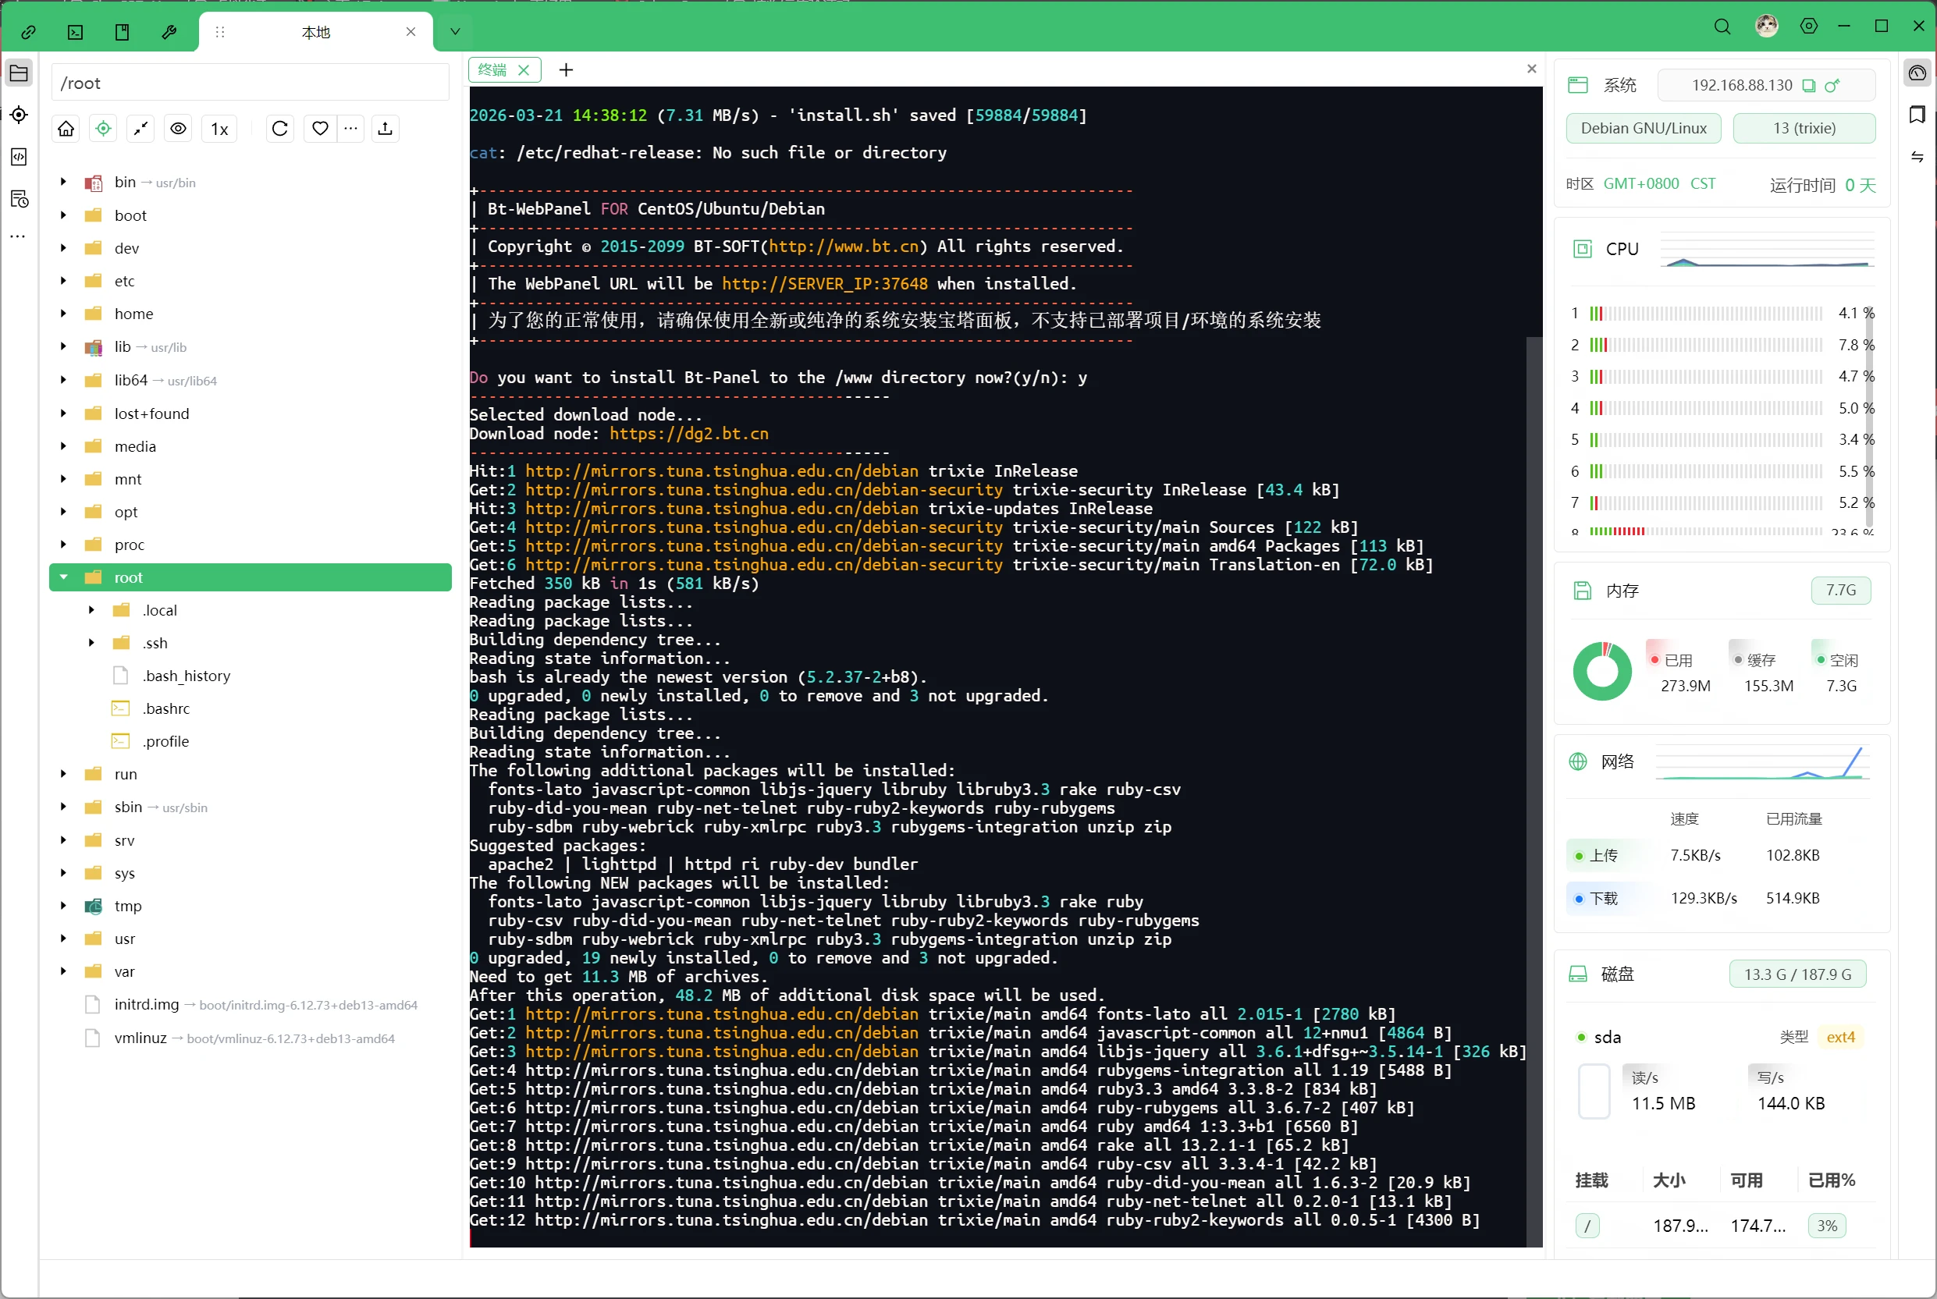Expand the home directory in file tree
The height and width of the screenshot is (1299, 1937).
(63, 313)
